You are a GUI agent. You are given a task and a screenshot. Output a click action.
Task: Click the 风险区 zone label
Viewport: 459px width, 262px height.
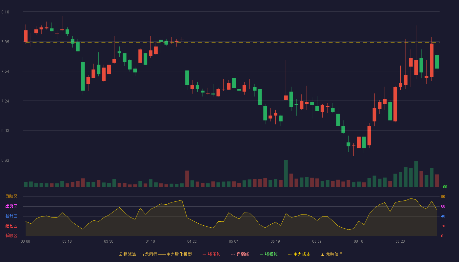point(11,196)
